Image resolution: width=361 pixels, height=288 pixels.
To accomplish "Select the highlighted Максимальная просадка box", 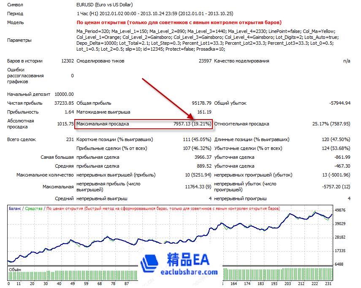I will click(144, 124).
